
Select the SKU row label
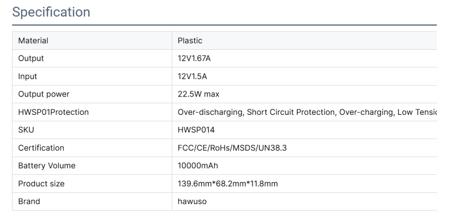click(x=26, y=130)
